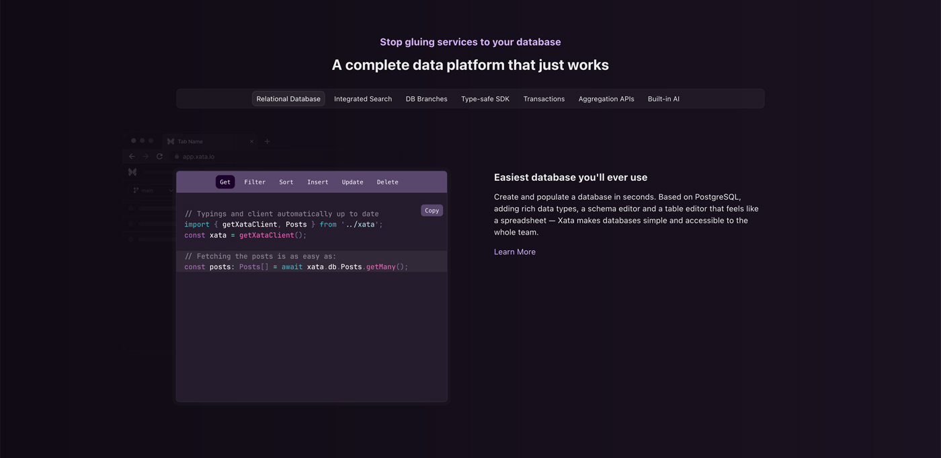The width and height of the screenshot is (941, 458).
Task: Select the Built-in AI feature tab
Action: [663, 98]
